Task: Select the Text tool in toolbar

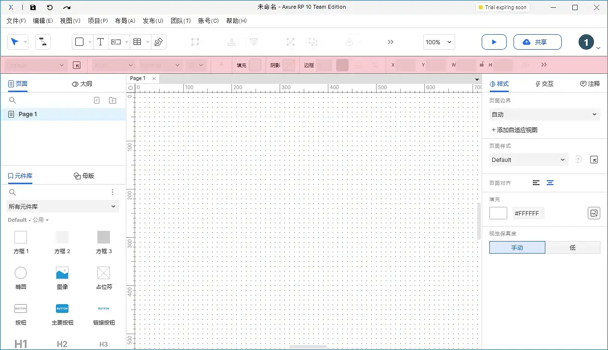Action: click(x=100, y=42)
